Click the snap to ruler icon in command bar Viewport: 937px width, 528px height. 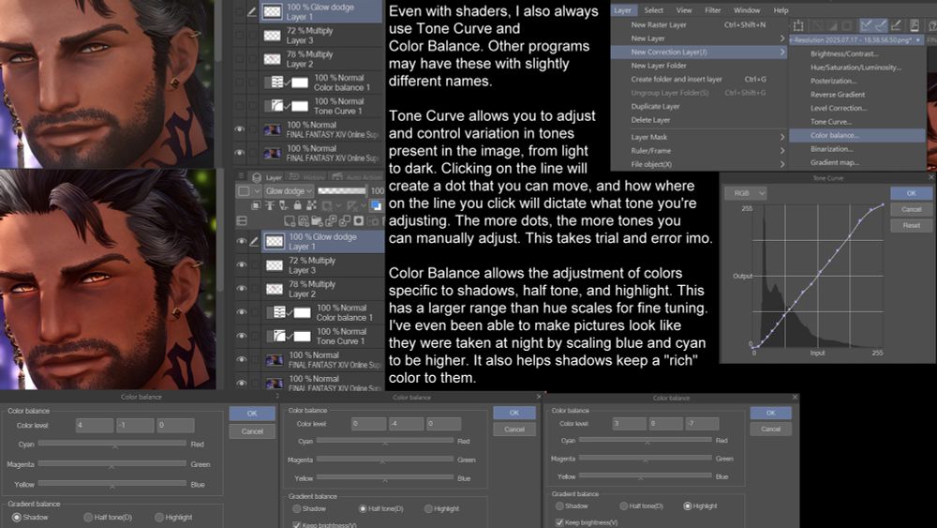(865, 25)
